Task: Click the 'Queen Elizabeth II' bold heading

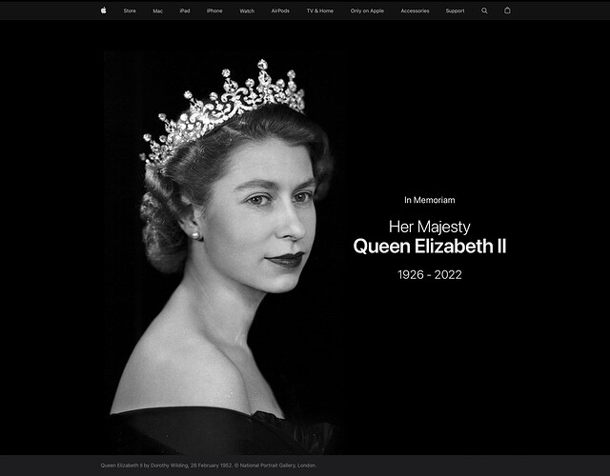Action: click(x=430, y=247)
